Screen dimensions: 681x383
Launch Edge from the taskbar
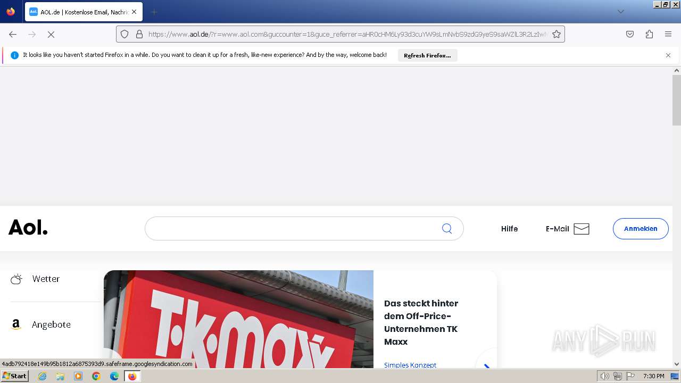(114, 376)
